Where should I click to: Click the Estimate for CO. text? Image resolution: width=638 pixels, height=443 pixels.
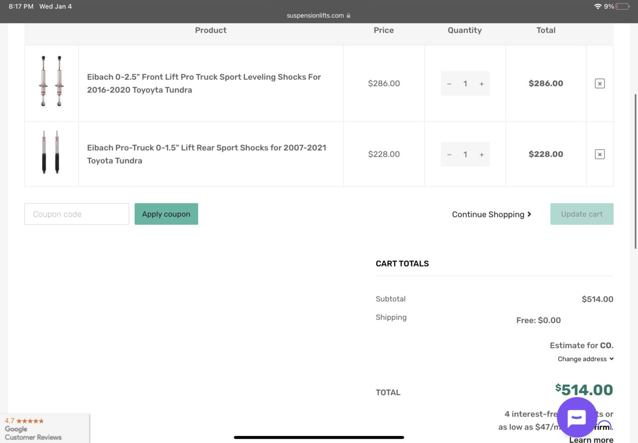(x=582, y=345)
